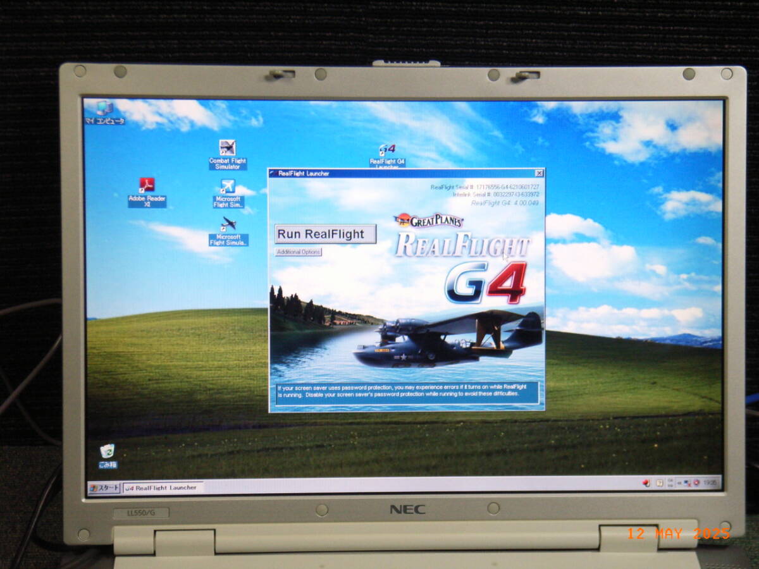Open Combat Flight Simulator shortcut

coord(228,155)
